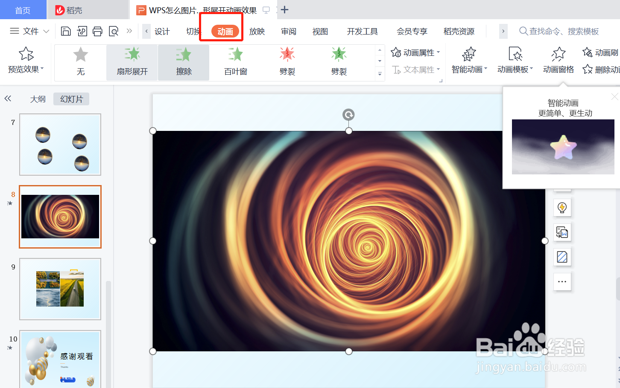The height and width of the screenshot is (388, 620).
Task: Switch to the 放映 tab
Action: tap(257, 32)
